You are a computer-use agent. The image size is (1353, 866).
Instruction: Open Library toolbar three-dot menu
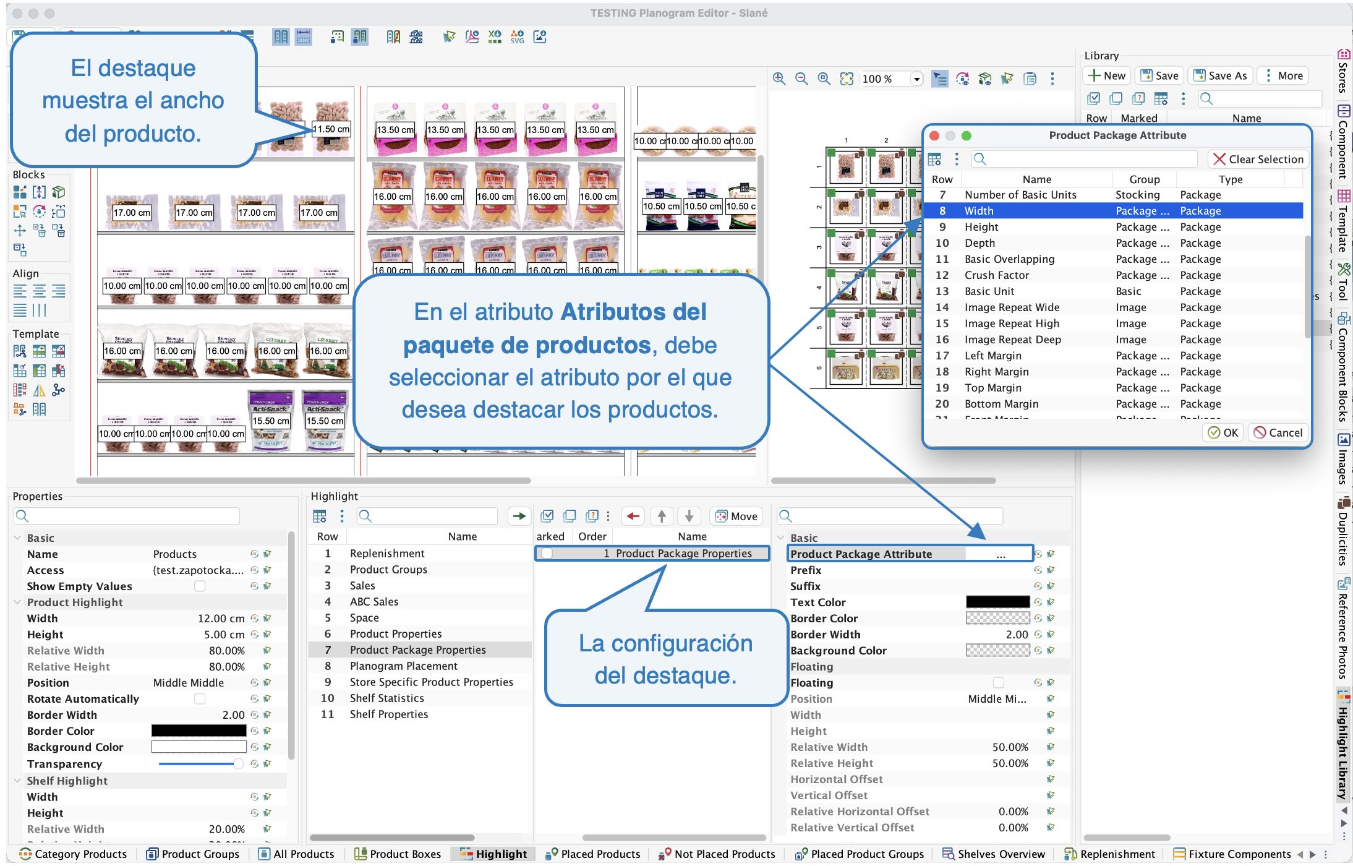[x=1184, y=98]
